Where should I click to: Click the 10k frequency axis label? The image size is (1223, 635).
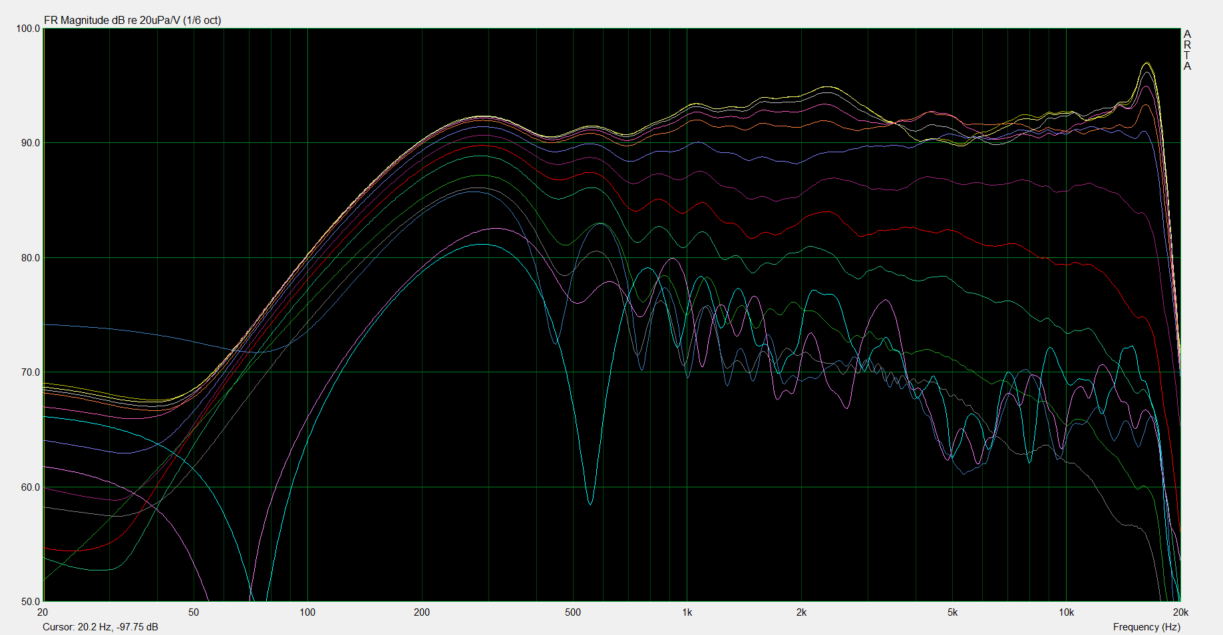click(x=1067, y=612)
